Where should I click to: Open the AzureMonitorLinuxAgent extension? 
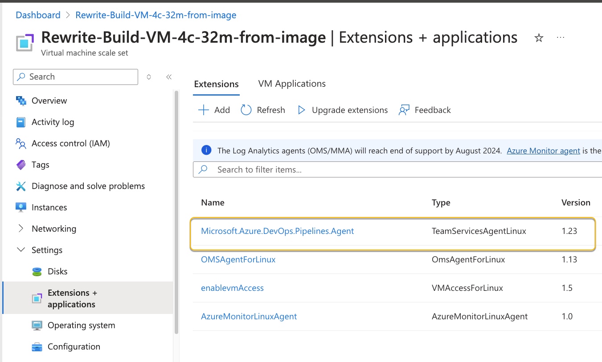[x=249, y=316]
